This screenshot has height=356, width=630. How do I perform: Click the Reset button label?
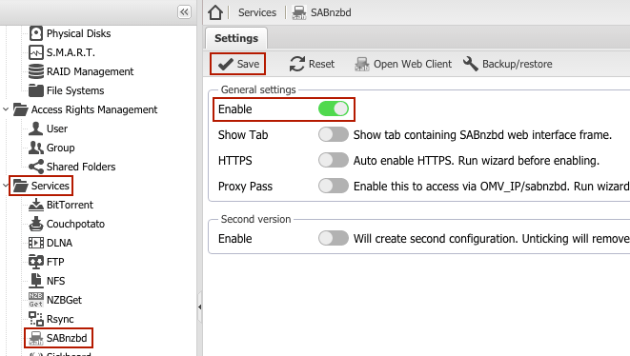pos(321,64)
